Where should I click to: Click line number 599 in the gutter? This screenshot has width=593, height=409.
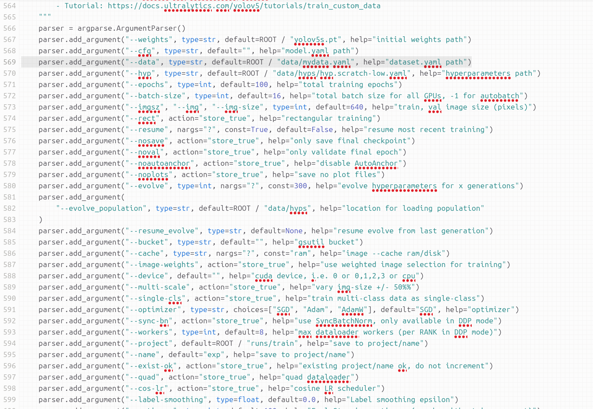(10, 399)
